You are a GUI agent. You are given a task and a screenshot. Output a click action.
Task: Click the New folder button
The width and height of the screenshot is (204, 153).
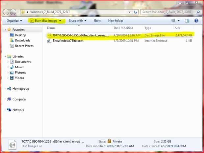(x=116, y=21)
